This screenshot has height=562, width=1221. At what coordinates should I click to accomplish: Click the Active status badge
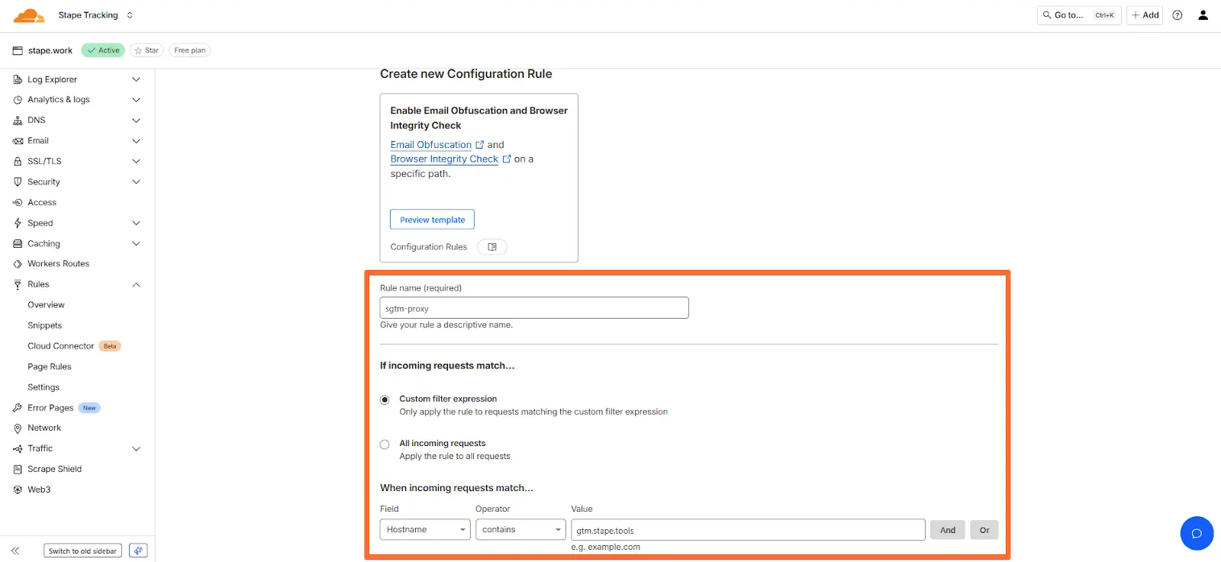pyautogui.click(x=103, y=50)
